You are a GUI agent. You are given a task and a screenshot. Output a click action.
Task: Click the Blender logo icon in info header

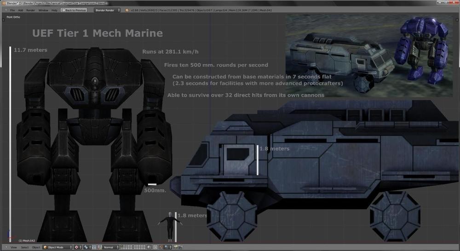127,10
